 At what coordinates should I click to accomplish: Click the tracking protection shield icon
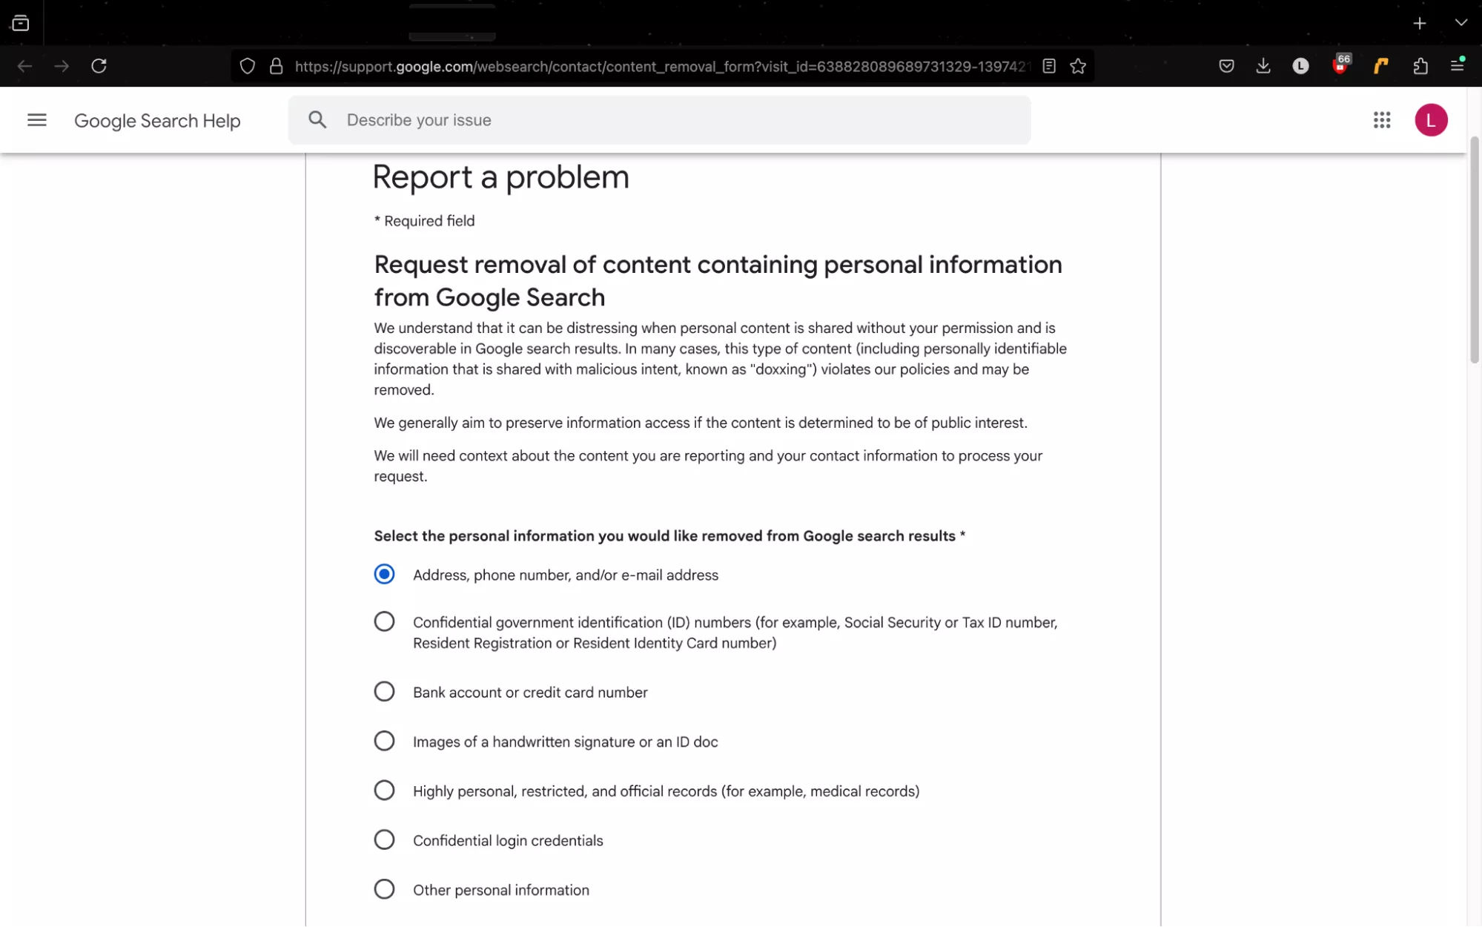tap(248, 67)
